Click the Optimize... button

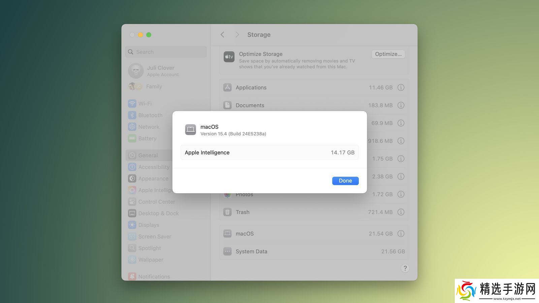(388, 54)
